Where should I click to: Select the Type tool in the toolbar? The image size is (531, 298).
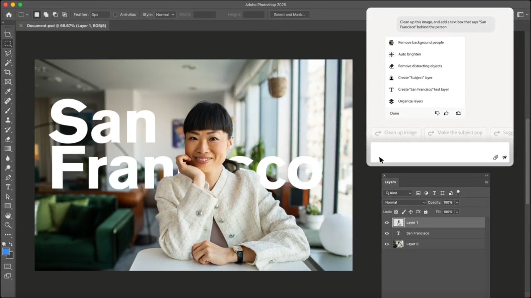8,187
